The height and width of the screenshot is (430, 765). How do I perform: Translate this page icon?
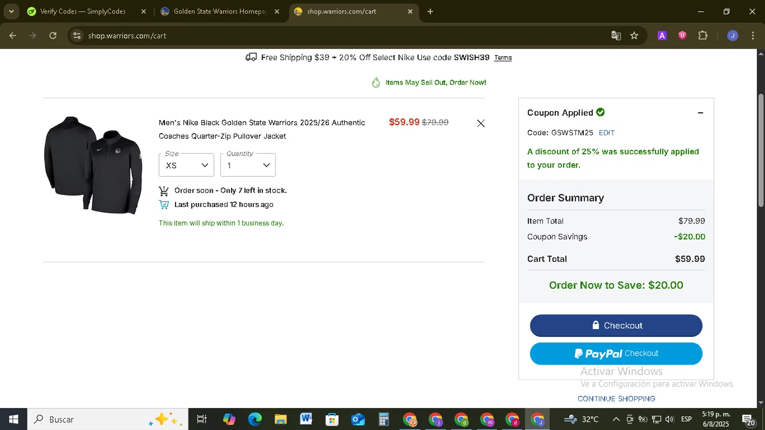click(x=616, y=36)
